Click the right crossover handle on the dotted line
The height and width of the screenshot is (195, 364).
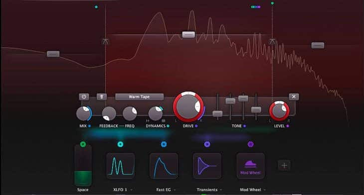pyautogui.click(x=272, y=42)
